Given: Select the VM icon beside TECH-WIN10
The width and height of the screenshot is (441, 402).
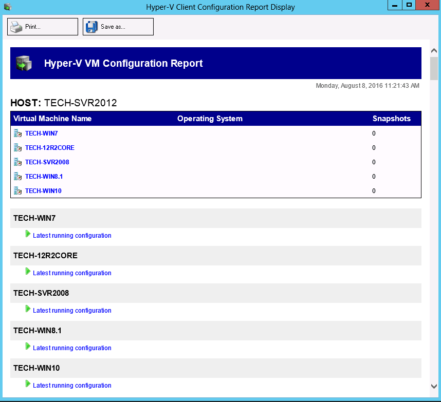Looking at the screenshot, I should click(19, 190).
